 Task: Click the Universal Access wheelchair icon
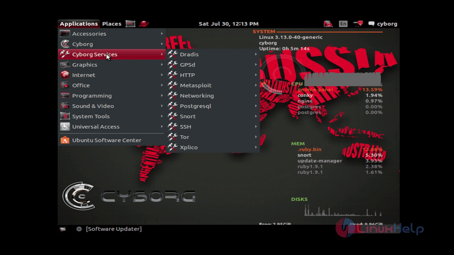[65, 126]
